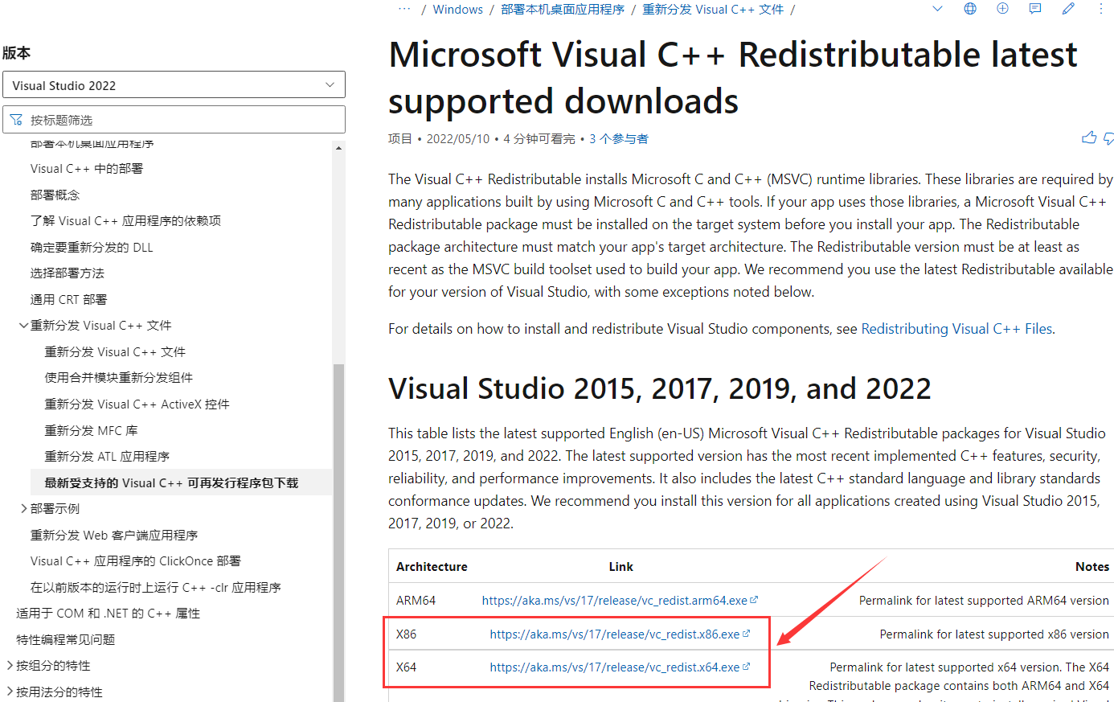Screen dimensions: 1114x702
Task: Click the ARM64 architecture cell
Action: pyautogui.click(x=416, y=601)
